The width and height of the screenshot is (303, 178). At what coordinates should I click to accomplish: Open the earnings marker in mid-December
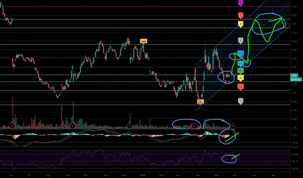pos(129,126)
